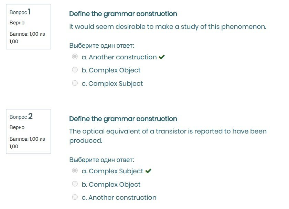This screenshot has height=209, width=289.
Task: Select the "b. Complex Object" radio in question 1
Action: pos(75,70)
